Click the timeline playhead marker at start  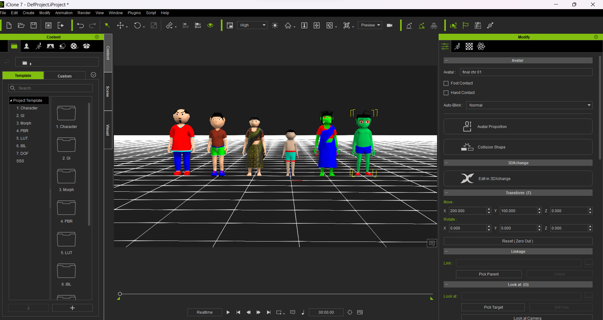[120, 294]
